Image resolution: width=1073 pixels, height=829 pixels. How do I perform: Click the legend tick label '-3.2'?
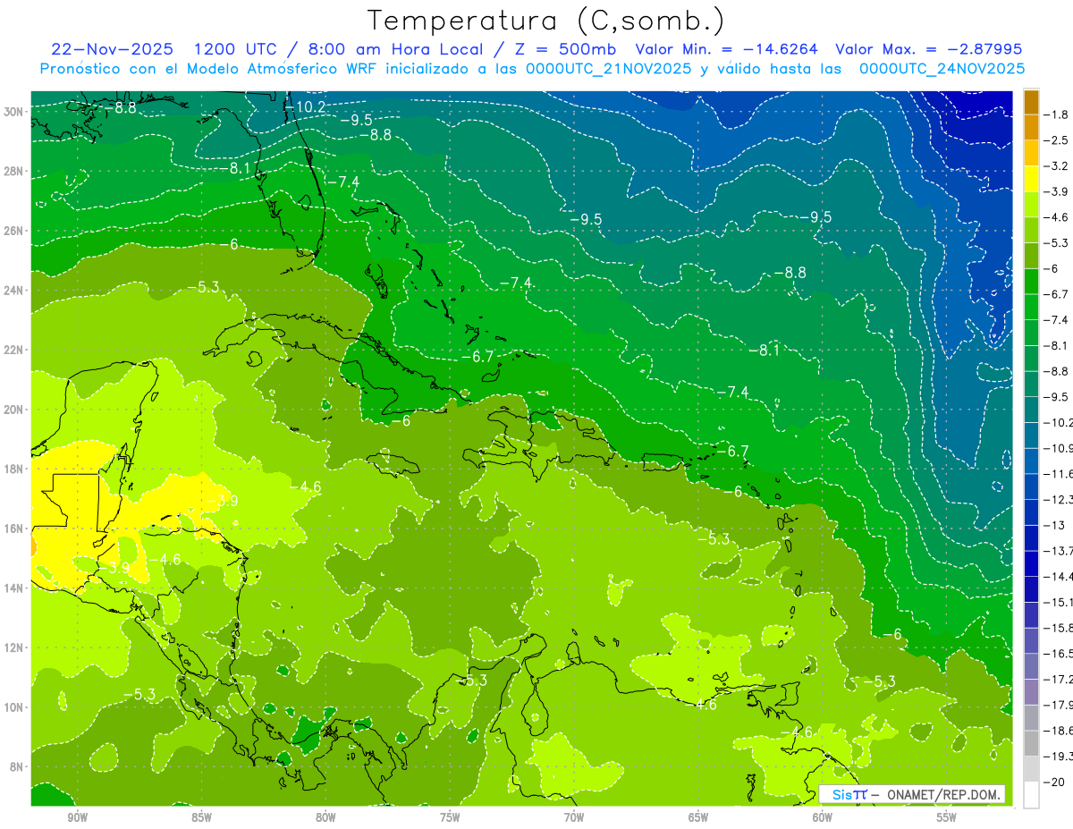pos(1058,166)
